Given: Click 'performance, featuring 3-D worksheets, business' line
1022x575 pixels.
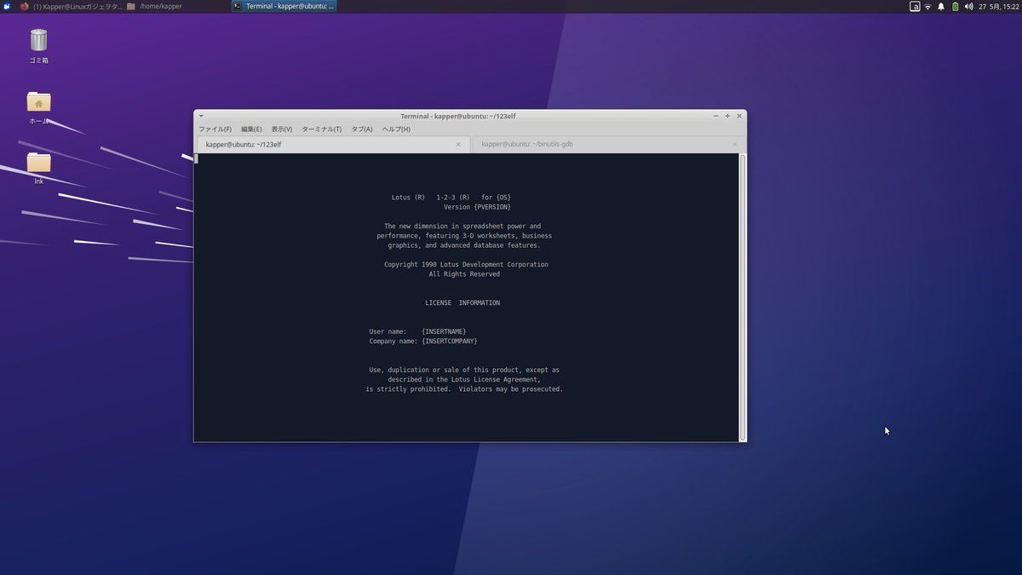Looking at the screenshot, I should tap(464, 236).
